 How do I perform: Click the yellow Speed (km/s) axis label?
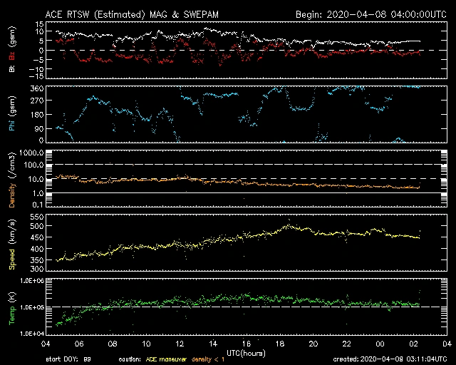[x=11, y=242]
